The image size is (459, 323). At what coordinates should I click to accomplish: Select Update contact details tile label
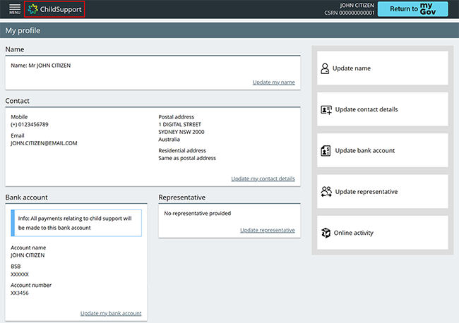coord(366,109)
